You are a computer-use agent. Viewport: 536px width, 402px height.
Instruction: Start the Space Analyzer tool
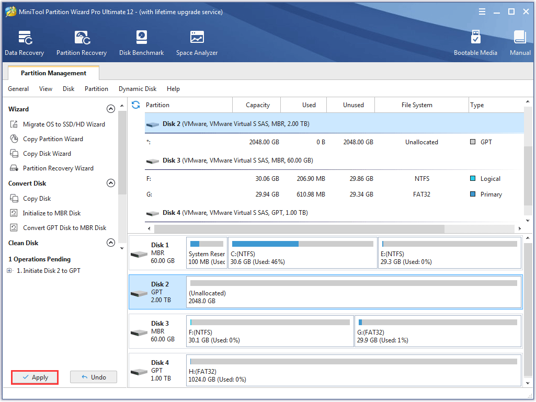[197, 43]
